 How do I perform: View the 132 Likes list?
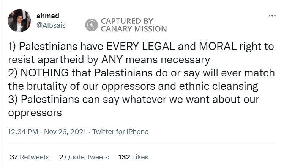pos(133,157)
